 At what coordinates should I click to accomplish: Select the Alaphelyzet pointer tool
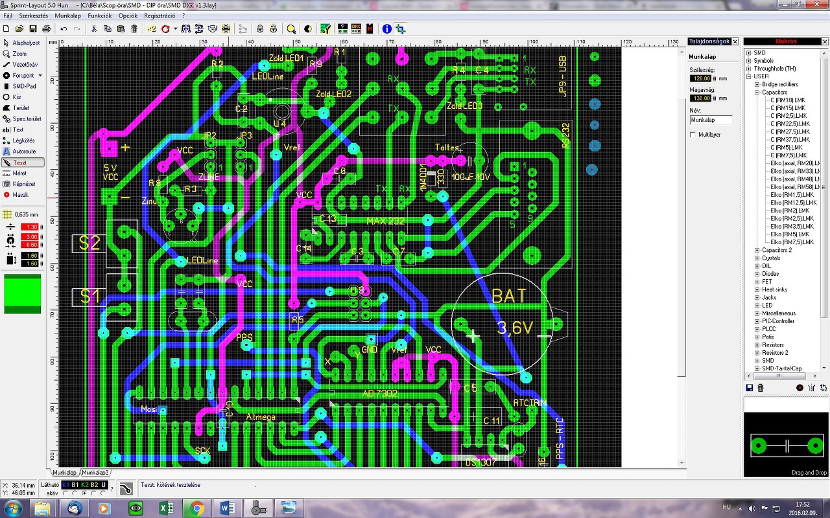point(23,43)
